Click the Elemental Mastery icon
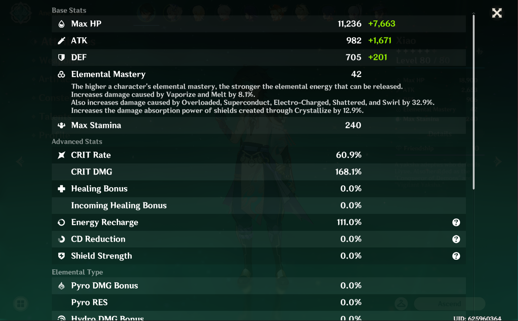 [x=61, y=74]
